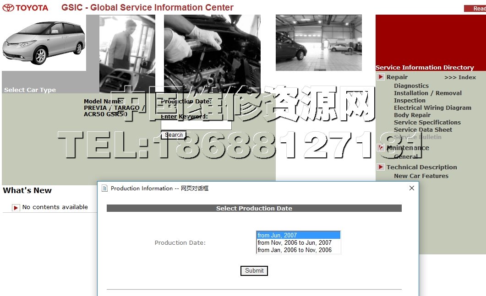Open the Repair section
The height and width of the screenshot is (296, 486).
(397, 77)
